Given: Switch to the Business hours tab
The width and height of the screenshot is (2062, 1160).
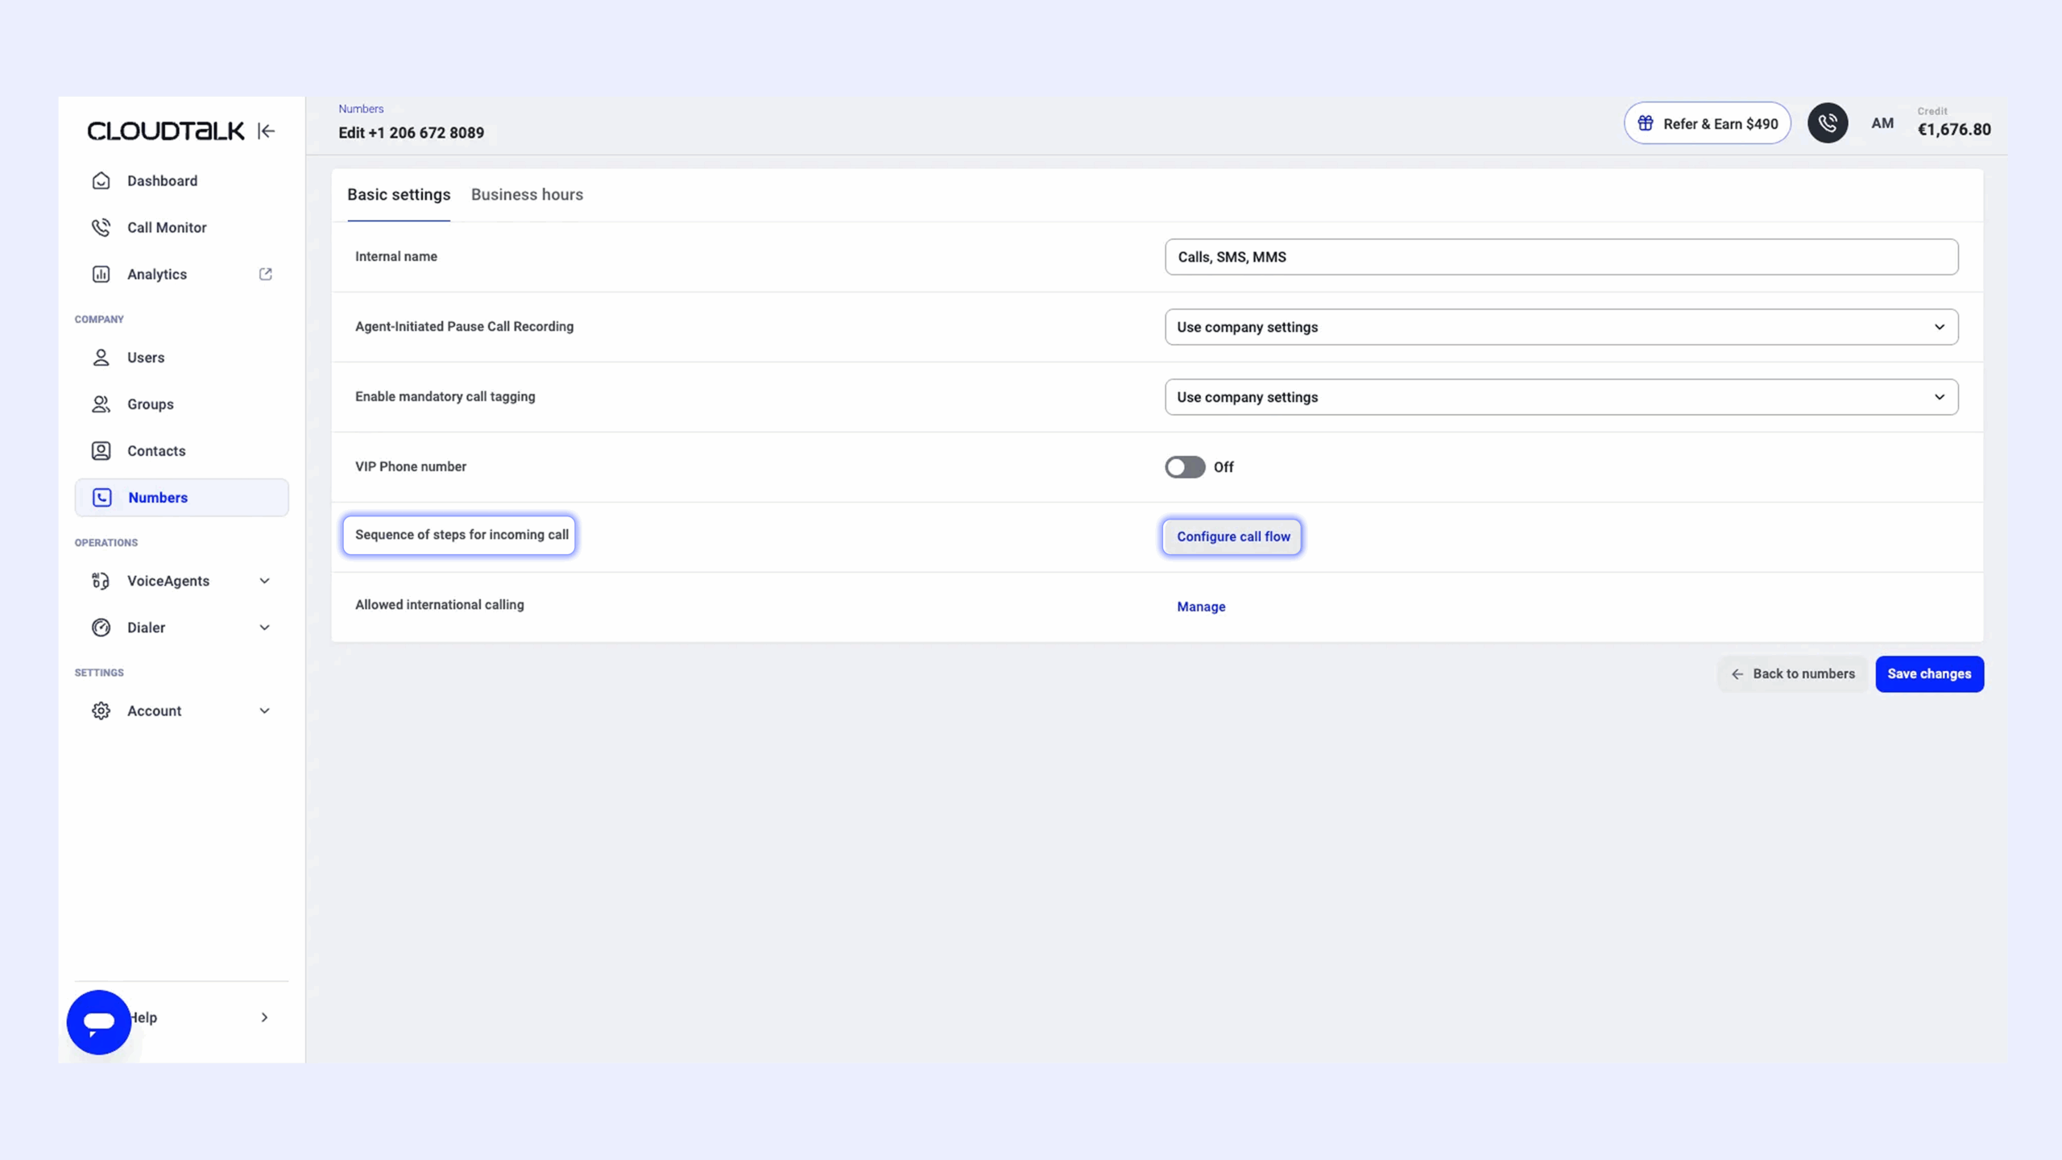Looking at the screenshot, I should [x=527, y=195].
